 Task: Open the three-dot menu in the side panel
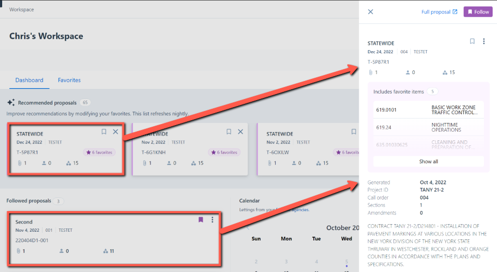pos(484,41)
